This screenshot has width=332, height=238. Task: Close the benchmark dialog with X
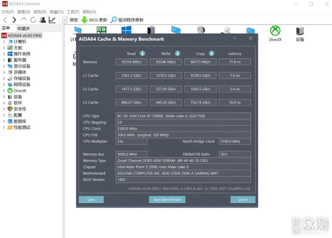click(x=250, y=38)
